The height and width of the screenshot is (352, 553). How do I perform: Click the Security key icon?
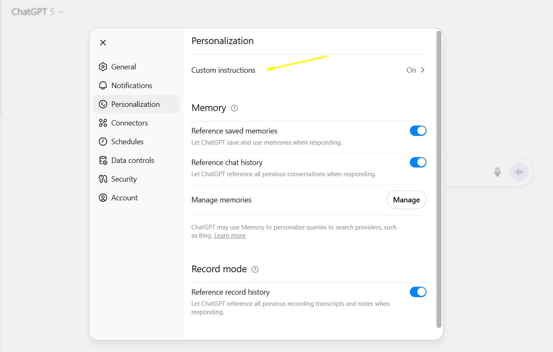pyautogui.click(x=103, y=179)
